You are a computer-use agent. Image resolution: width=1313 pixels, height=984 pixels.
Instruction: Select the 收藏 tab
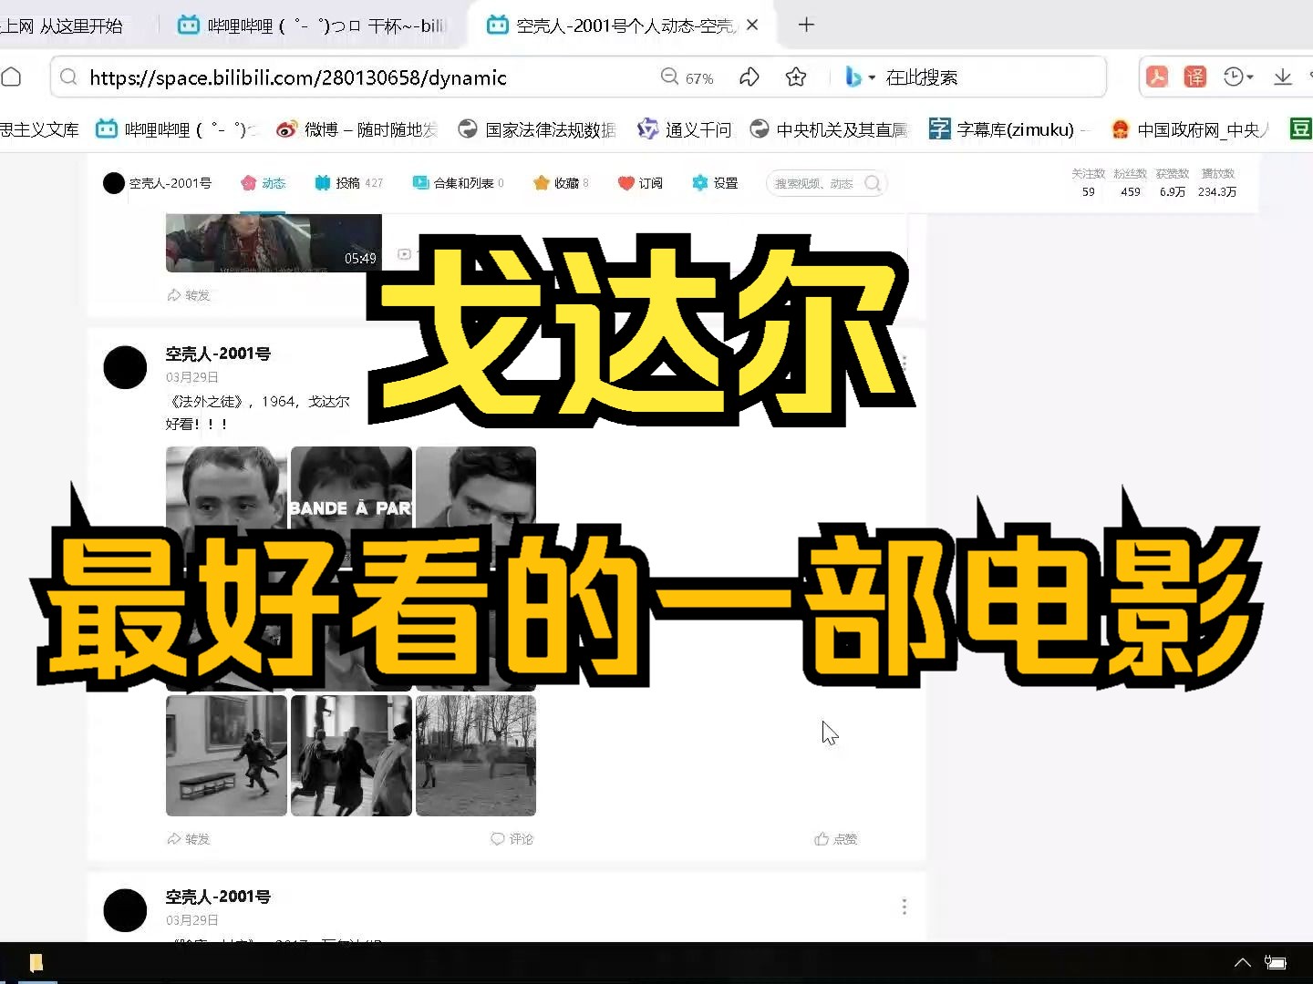[x=561, y=183]
